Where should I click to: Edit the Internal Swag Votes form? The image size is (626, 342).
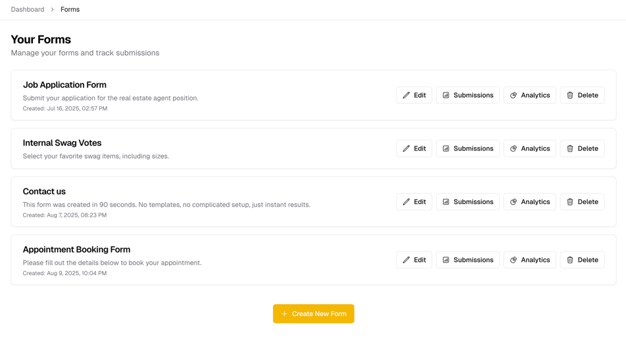tap(414, 148)
